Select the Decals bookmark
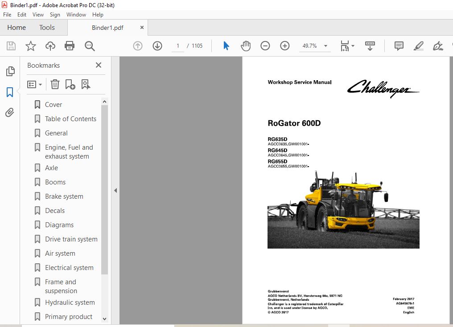This screenshot has width=453, height=327. [54, 211]
